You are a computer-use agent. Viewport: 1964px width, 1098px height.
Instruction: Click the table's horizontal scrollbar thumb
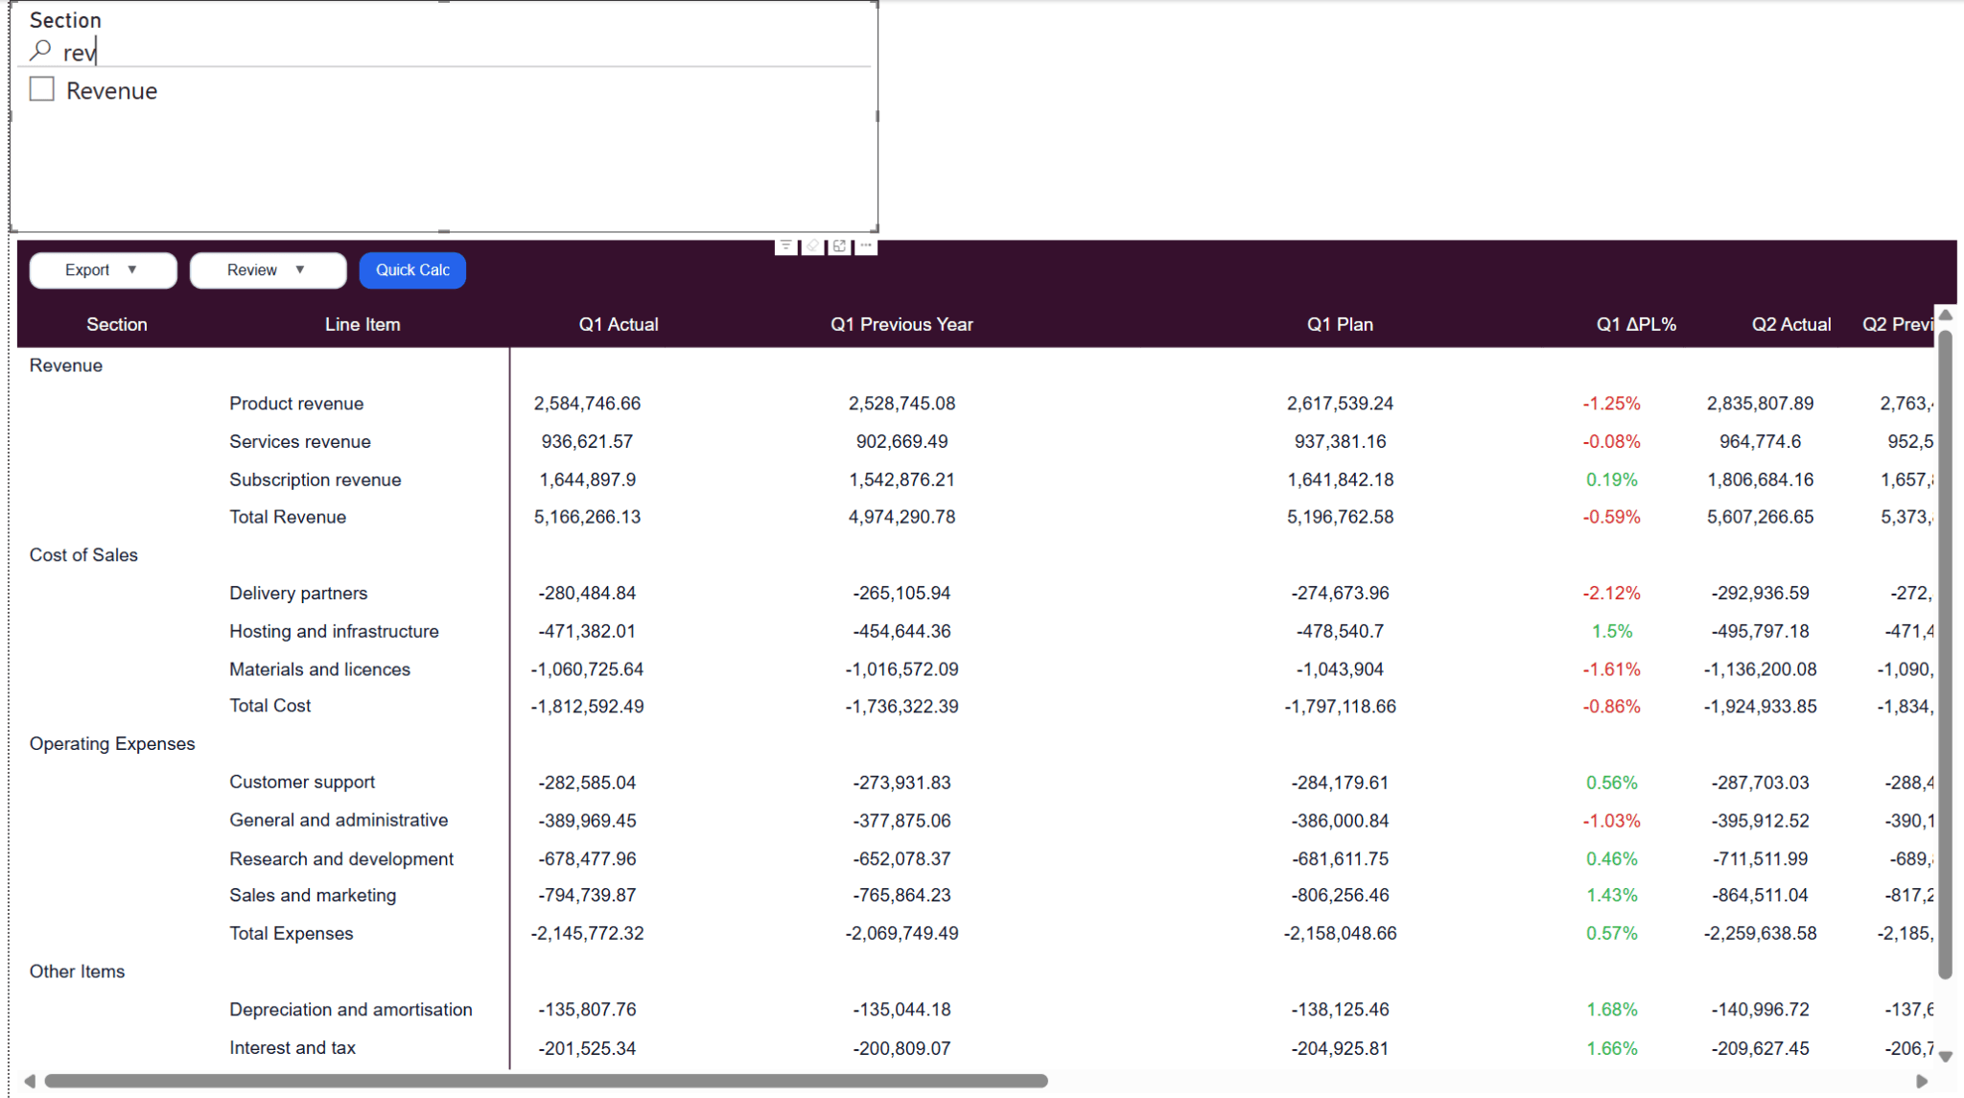[546, 1081]
